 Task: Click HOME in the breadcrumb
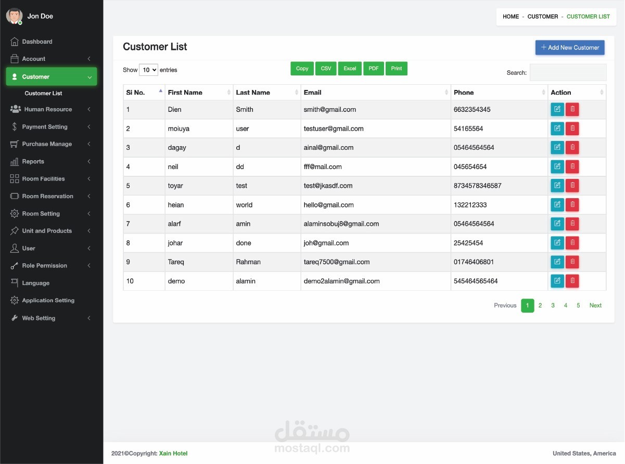coord(511,17)
